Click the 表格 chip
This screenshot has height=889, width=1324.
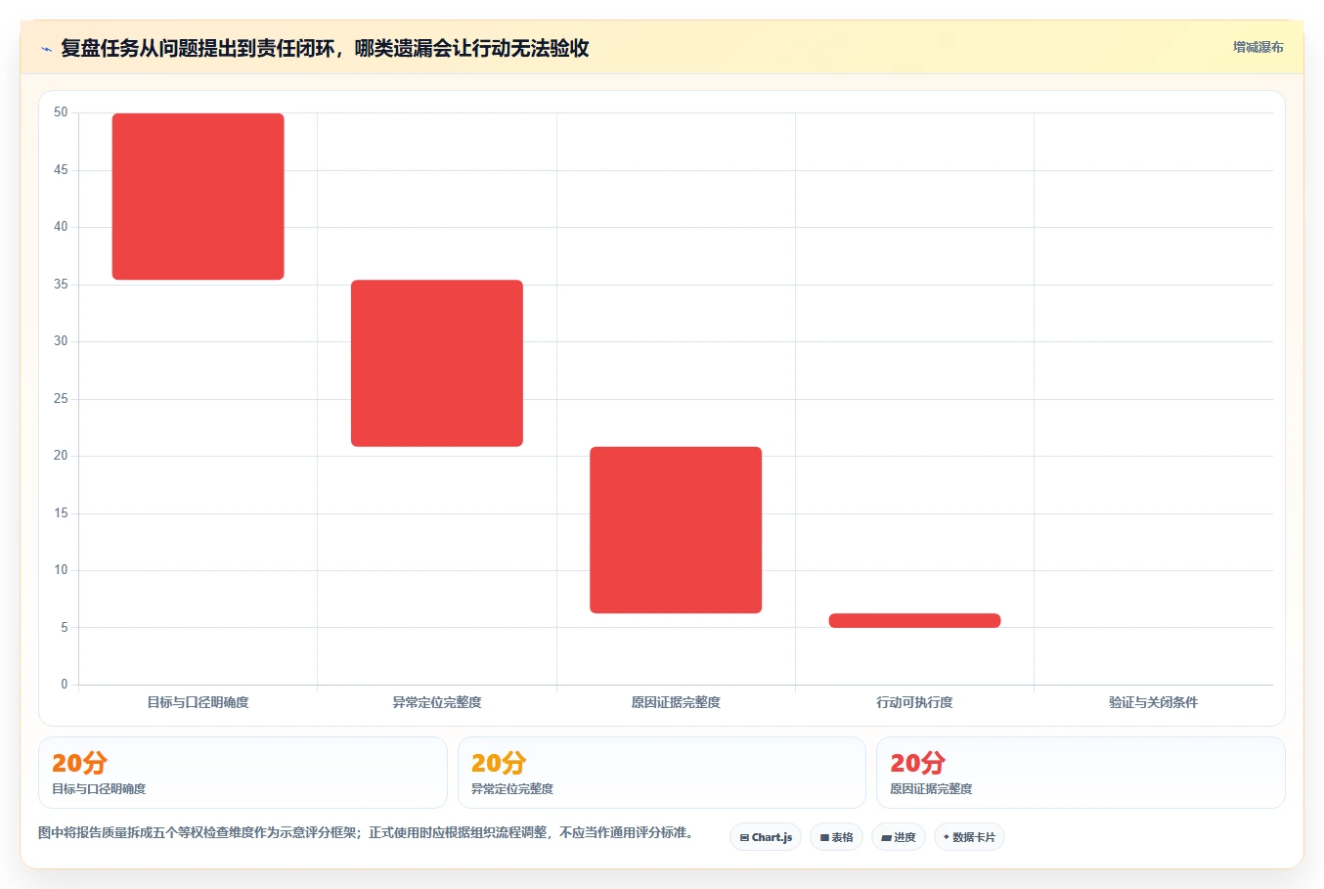836,837
